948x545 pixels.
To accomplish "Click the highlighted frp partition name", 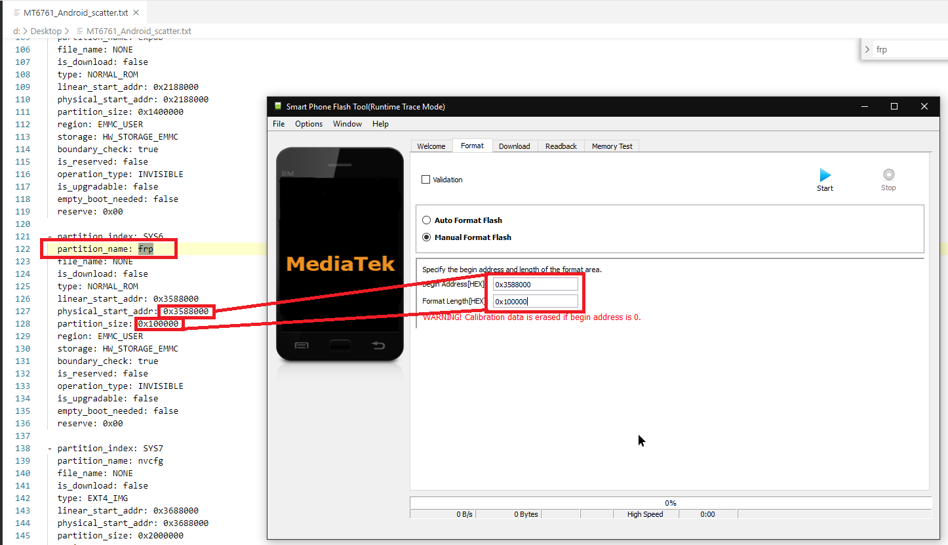I will (146, 249).
